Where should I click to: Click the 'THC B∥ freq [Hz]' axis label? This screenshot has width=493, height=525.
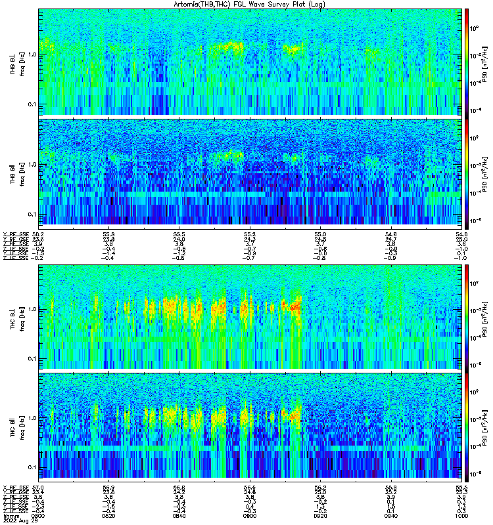(18, 427)
